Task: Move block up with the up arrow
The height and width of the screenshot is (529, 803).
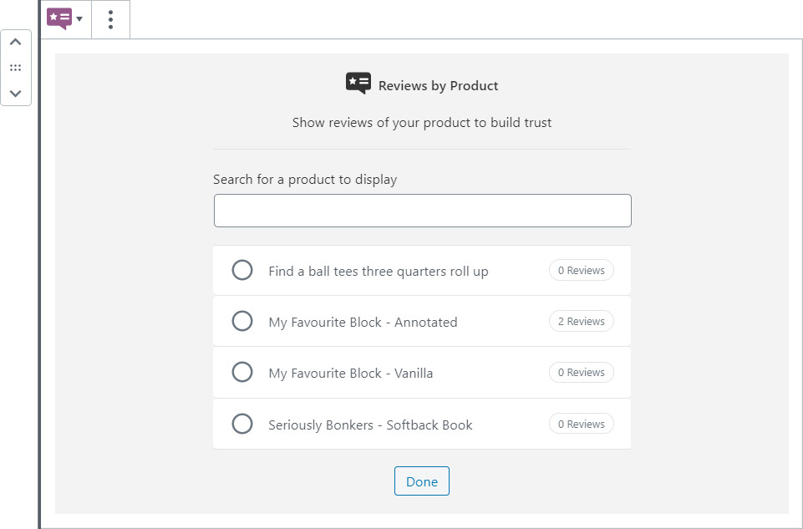Action: (x=15, y=43)
